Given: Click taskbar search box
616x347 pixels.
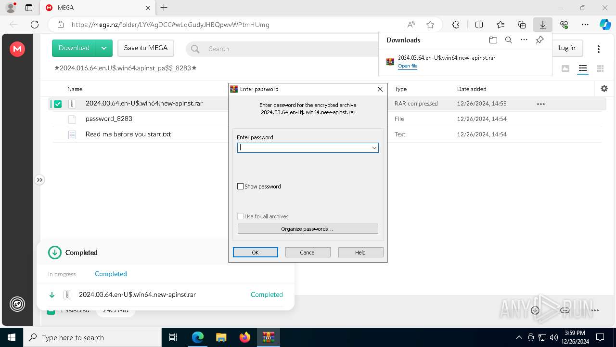Looking at the screenshot, I should [92, 337].
